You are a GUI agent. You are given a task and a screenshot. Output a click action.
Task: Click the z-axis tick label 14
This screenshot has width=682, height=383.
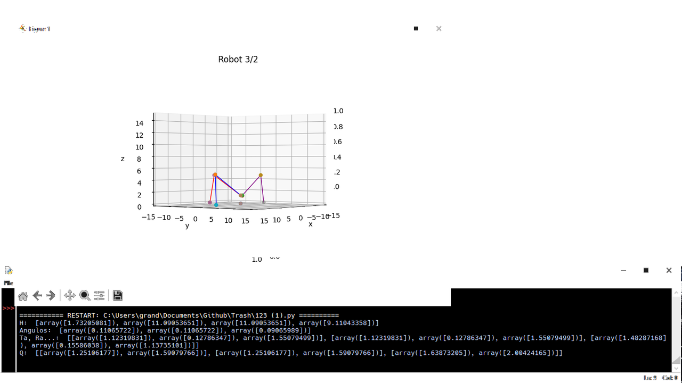140,123
